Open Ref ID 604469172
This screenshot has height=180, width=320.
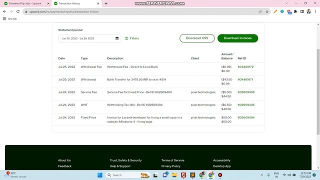coord(245,67)
